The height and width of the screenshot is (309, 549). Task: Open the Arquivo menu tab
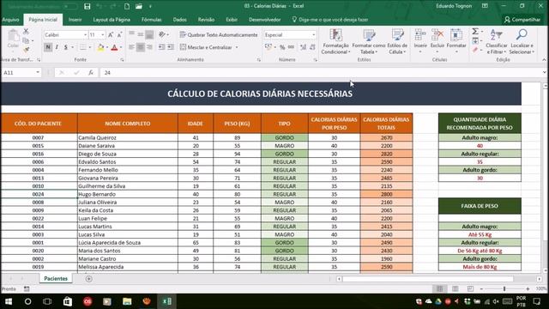(x=10, y=20)
